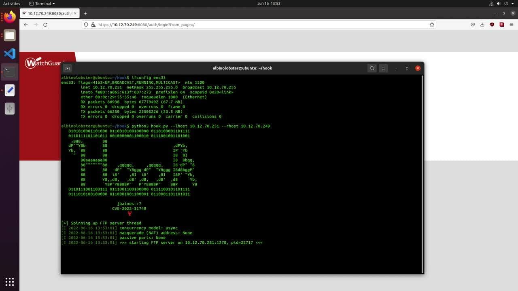Click the 'jbaines-r7' author text
Image resolution: width=518 pixels, height=291 pixels.
[x=129, y=204]
